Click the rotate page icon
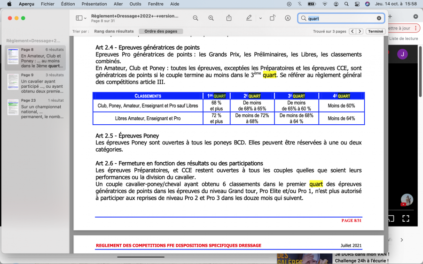 (273, 18)
